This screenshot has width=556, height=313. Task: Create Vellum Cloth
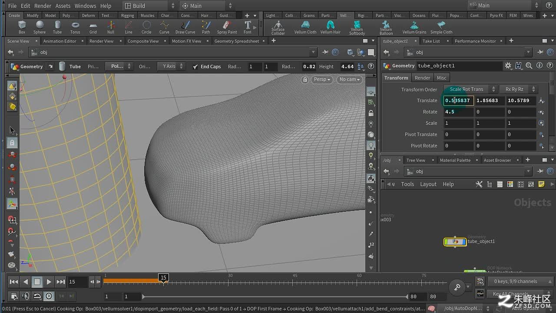click(305, 27)
